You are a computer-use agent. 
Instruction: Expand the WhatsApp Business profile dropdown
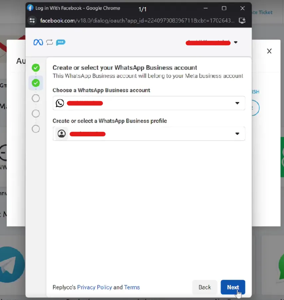coord(149,134)
